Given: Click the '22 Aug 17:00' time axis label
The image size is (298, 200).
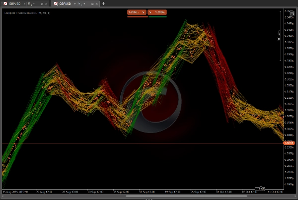Looking at the screenshot, I should tap(44, 192).
